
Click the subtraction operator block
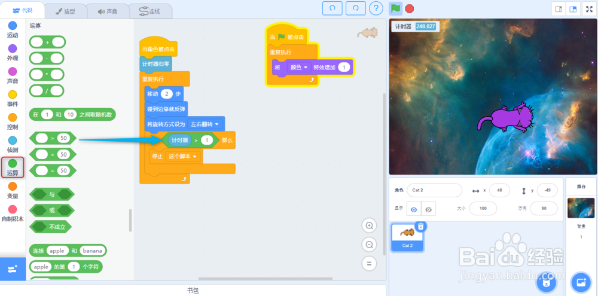pos(47,59)
